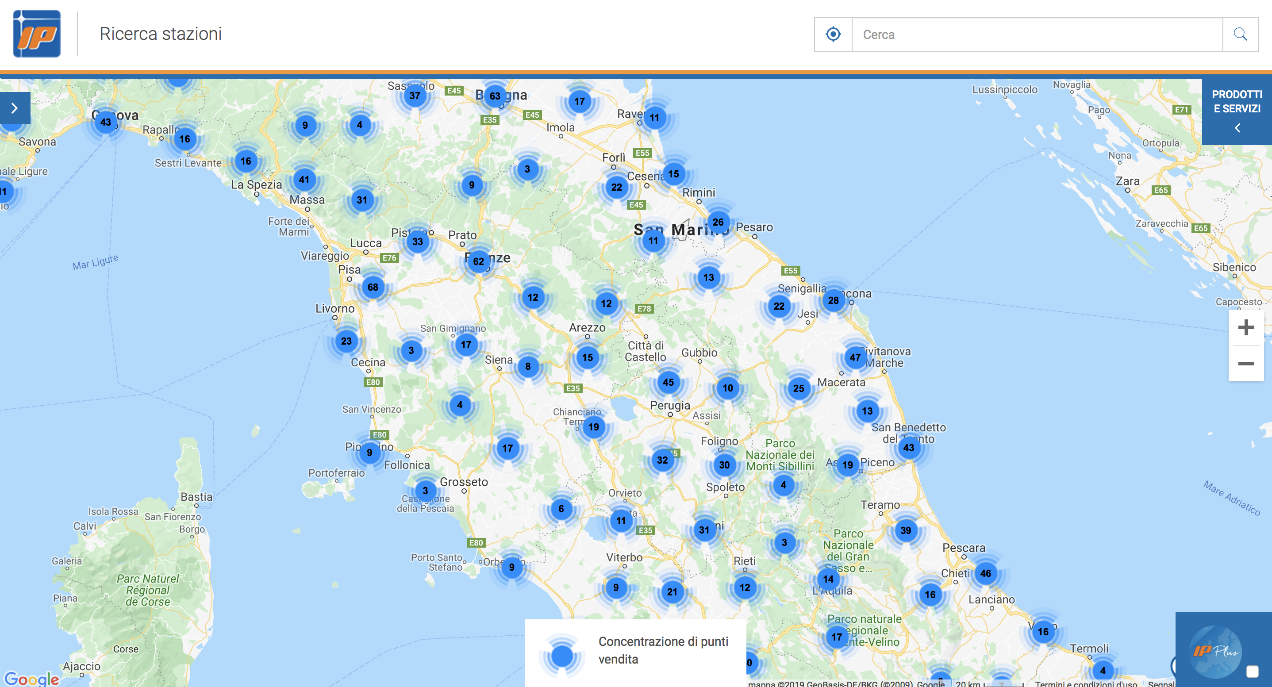Open cluster 43 at Genova
Image resolution: width=1272 pixels, height=687 pixels.
pyautogui.click(x=106, y=122)
